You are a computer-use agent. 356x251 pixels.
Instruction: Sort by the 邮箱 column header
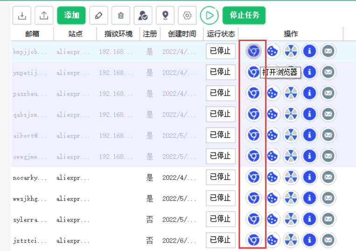click(32, 34)
